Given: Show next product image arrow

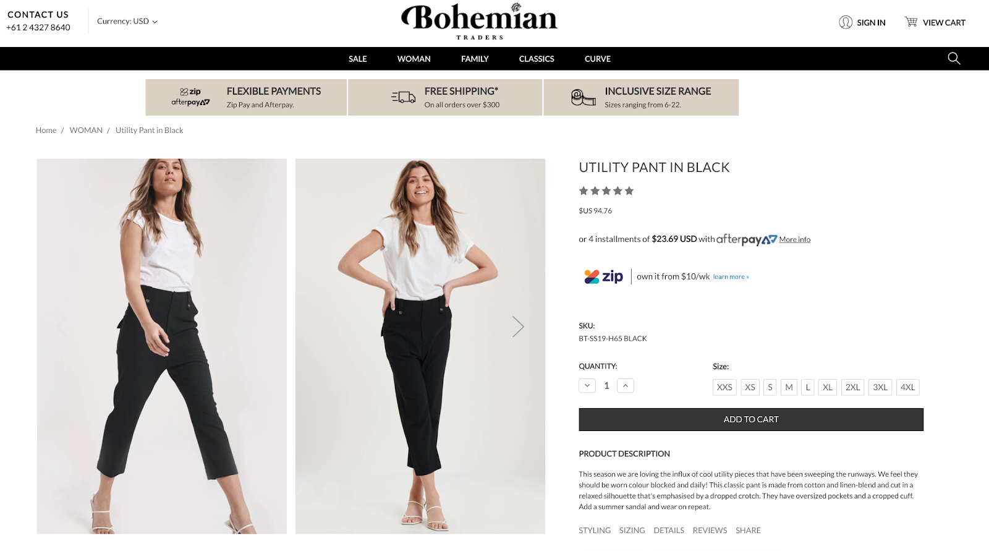Looking at the screenshot, I should [518, 327].
